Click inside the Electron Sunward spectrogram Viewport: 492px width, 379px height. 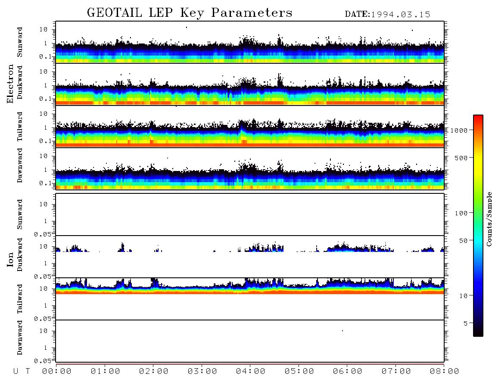250,42
